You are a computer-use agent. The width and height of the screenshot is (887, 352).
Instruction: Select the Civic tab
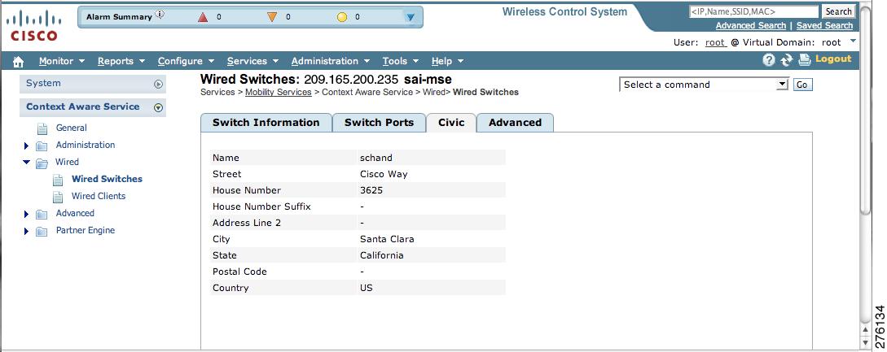[x=451, y=123]
